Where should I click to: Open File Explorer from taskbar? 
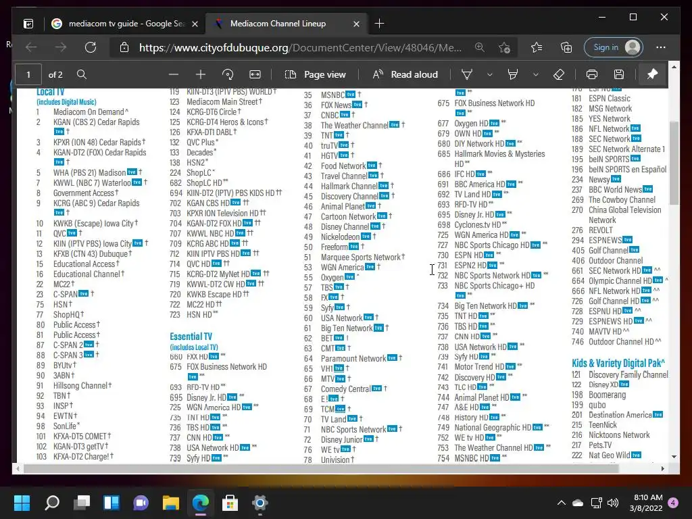171,503
